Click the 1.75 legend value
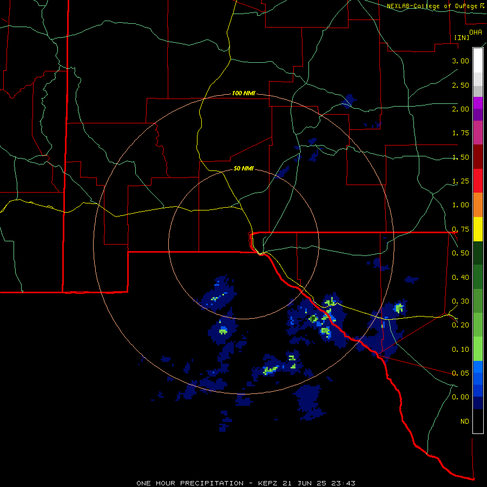487x487 pixels. coord(460,133)
